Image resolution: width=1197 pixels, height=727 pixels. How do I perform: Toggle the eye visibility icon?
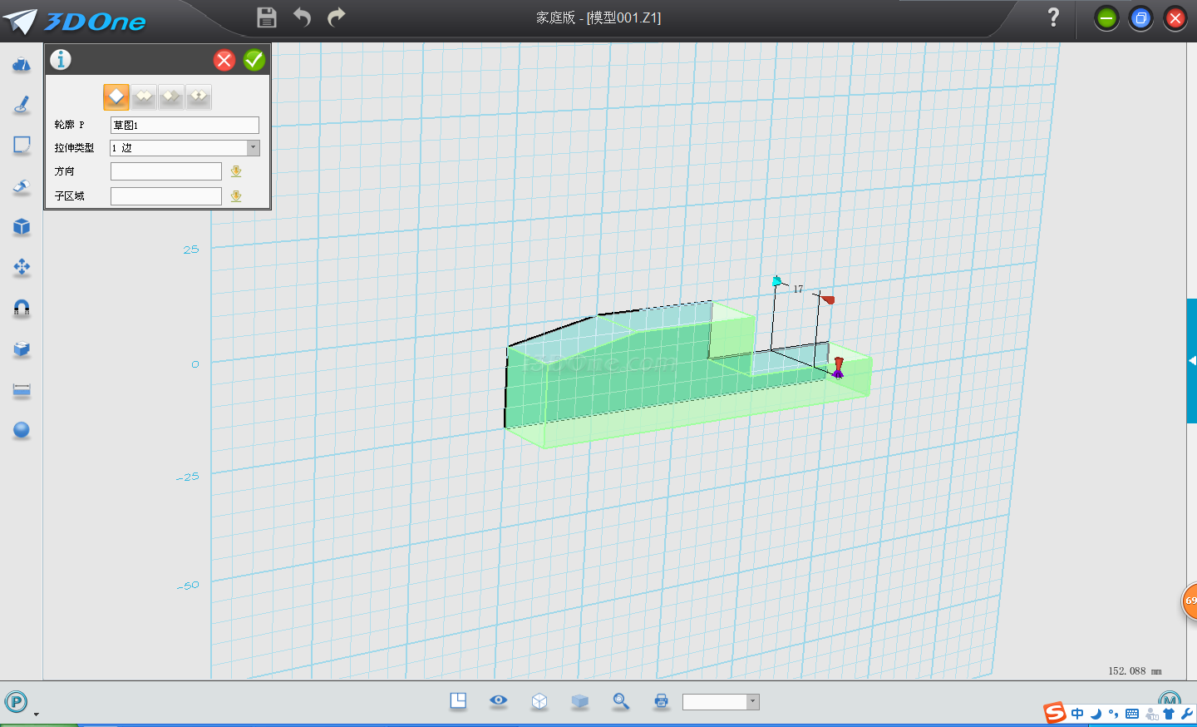pyautogui.click(x=499, y=700)
